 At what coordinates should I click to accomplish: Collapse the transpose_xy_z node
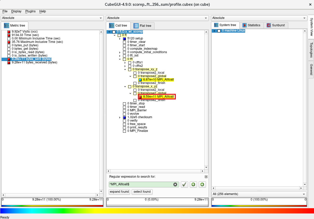125,69
